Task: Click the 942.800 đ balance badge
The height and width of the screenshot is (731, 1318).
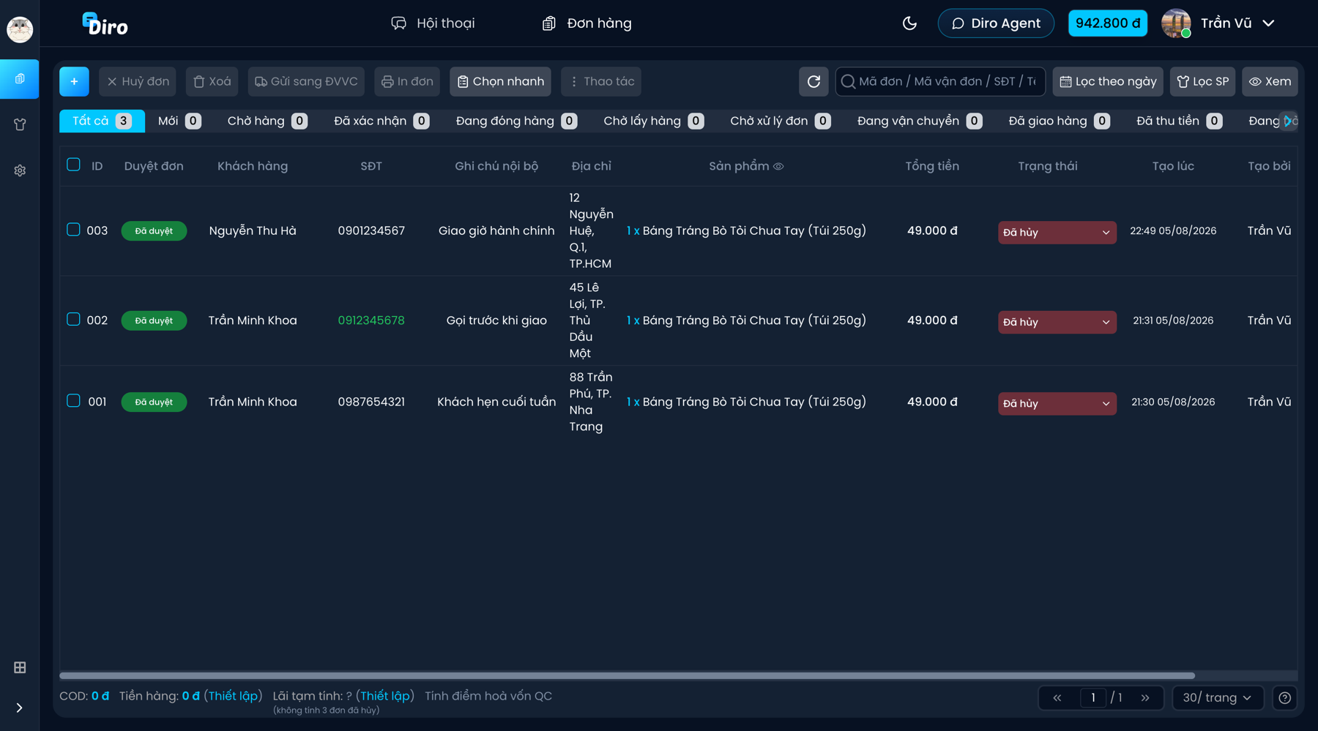Action: pos(1108,23)
